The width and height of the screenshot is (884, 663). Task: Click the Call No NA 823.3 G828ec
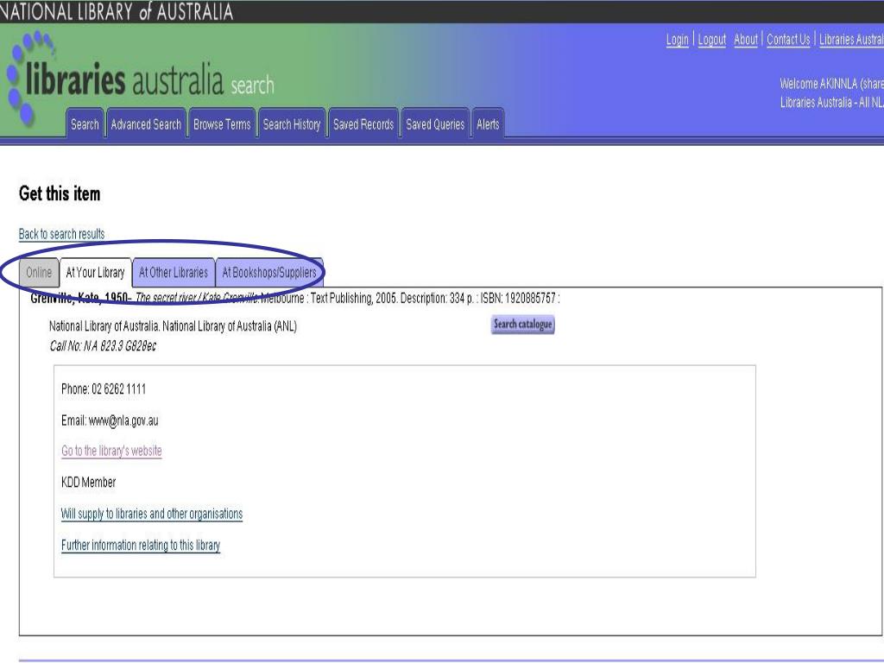point(103,346)
